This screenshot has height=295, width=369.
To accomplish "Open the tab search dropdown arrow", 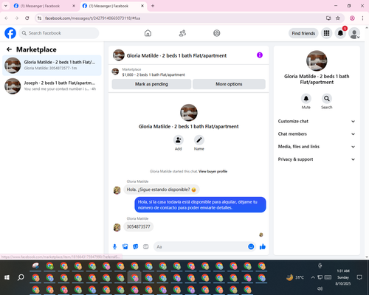I will (x=6, y=6).
